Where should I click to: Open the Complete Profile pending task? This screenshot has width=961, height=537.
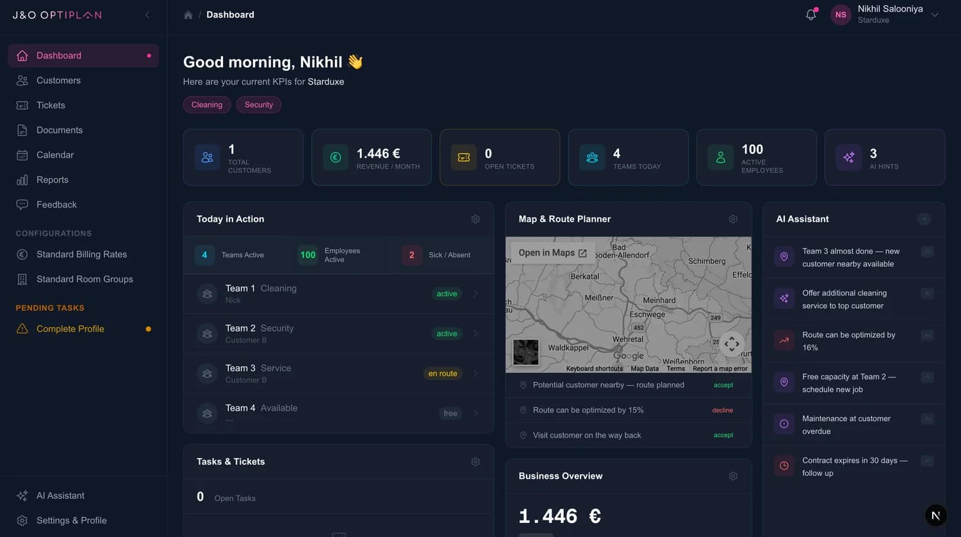(x=83, y=329)
